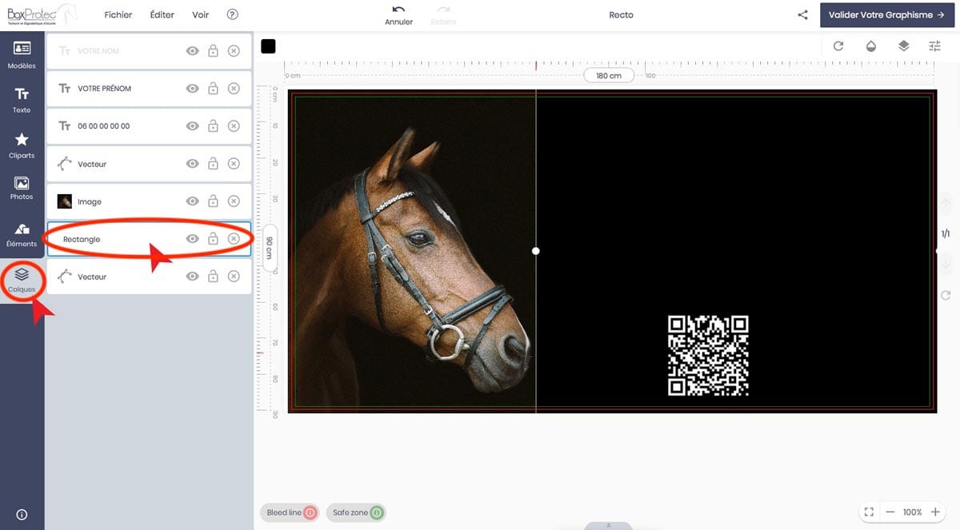The image size is (960, 530).
Task: Open the Éditer menu
Action: (x=162, y=15)
